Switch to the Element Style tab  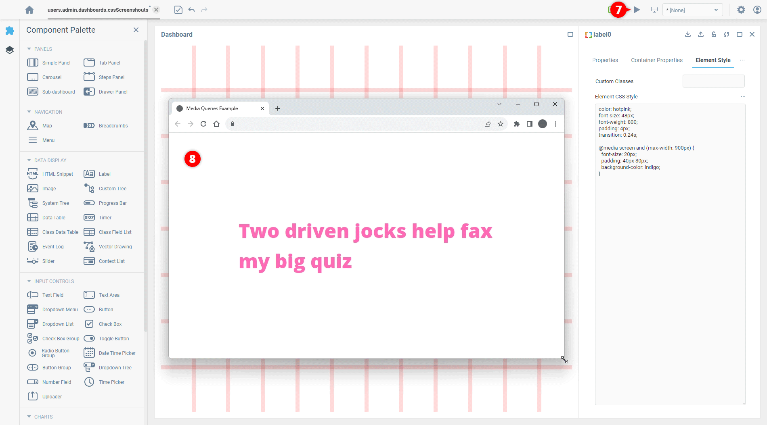pos(713,60)
